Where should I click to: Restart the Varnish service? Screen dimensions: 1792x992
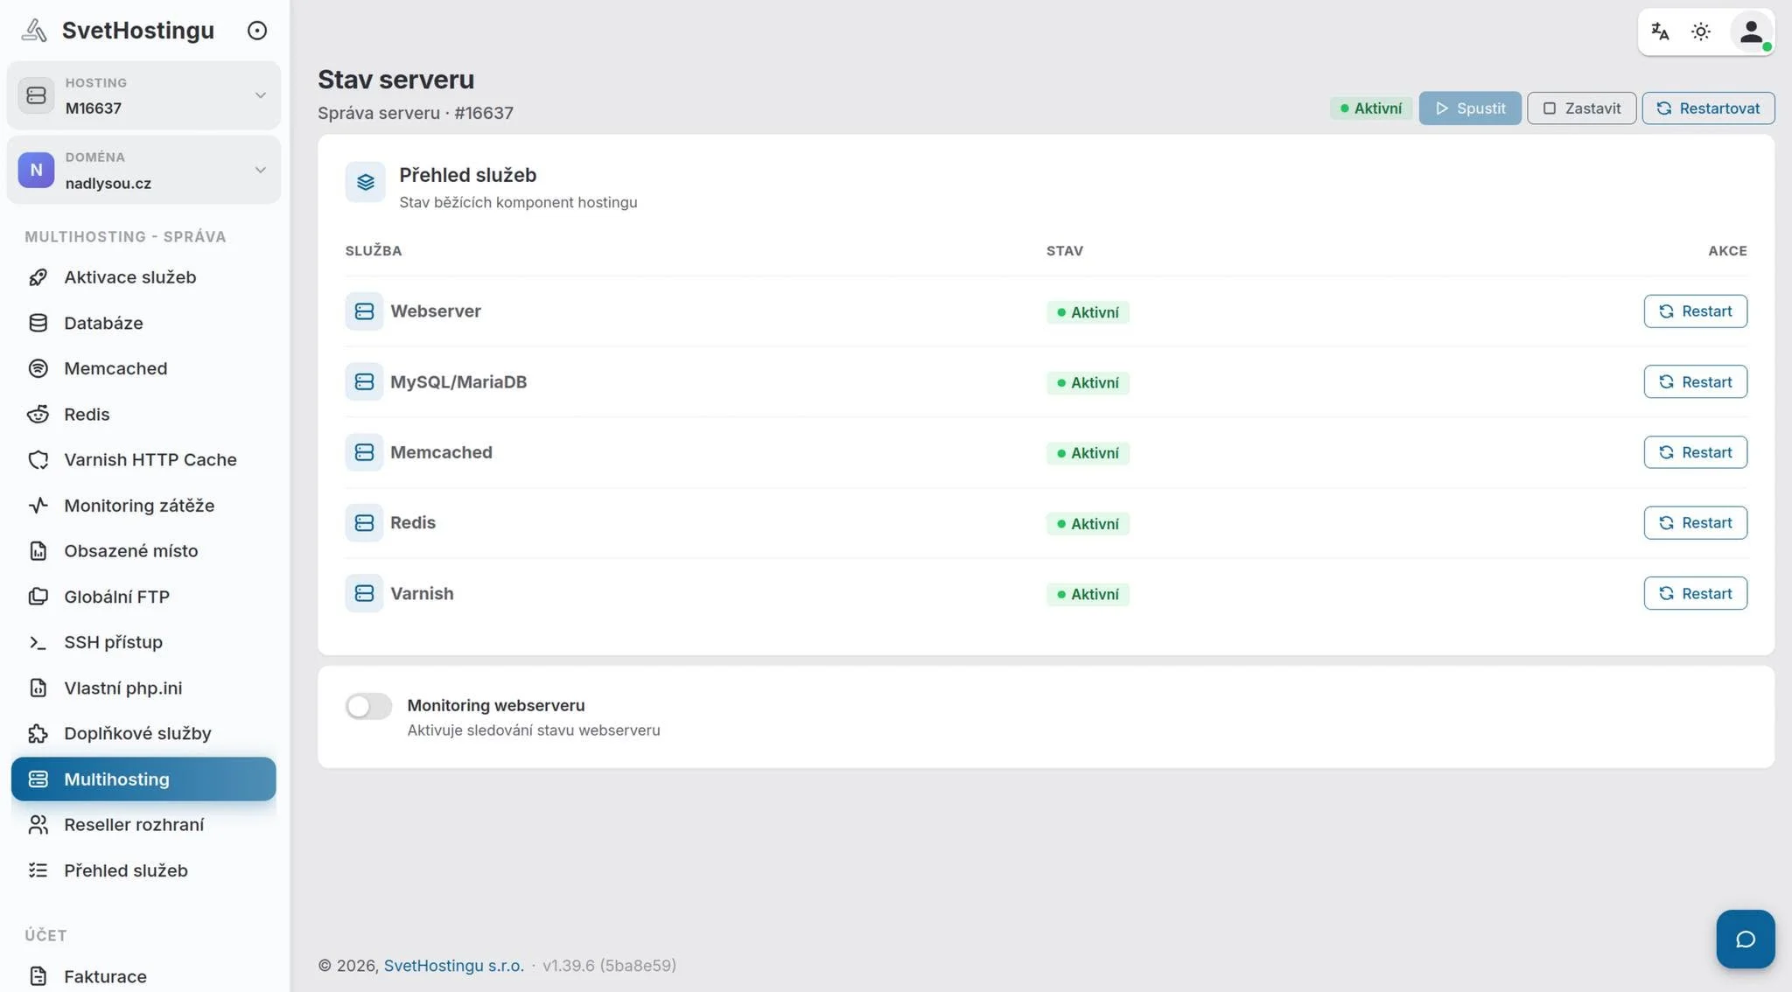click(x=1696, y=593)
